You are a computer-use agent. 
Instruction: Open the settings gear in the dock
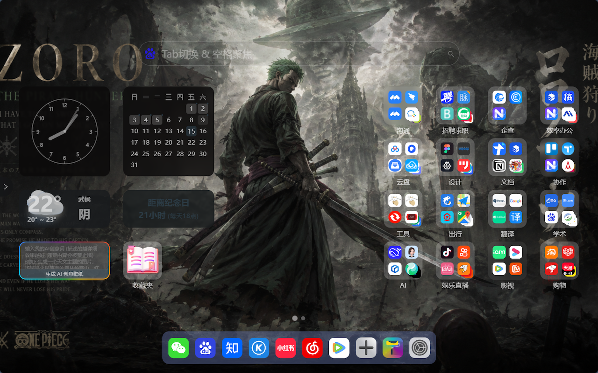pos(420,348)
